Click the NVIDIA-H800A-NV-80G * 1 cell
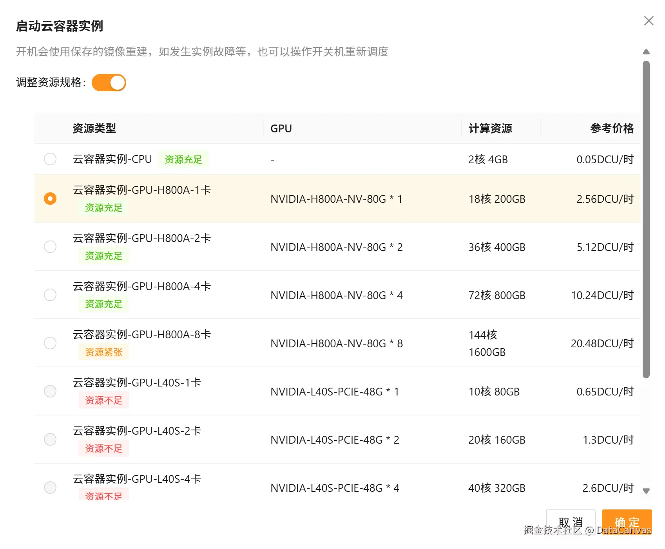Image resolution: width=665 pixels, height=549 pixels. click(337, 199)
